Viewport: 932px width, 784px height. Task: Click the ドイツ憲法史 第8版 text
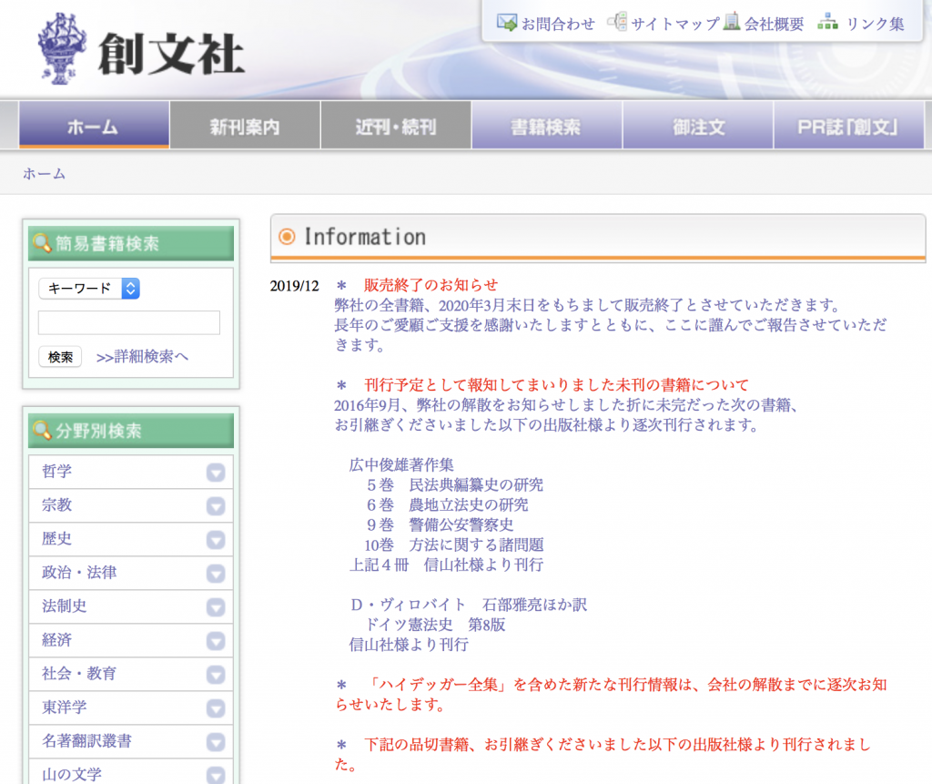click(x=435, y=625)
